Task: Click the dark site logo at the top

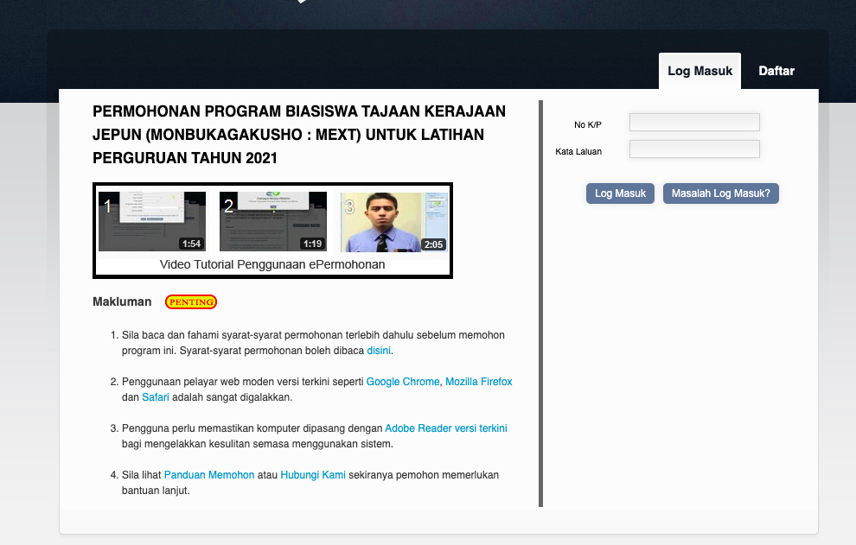Action: (x=301, y=3)
